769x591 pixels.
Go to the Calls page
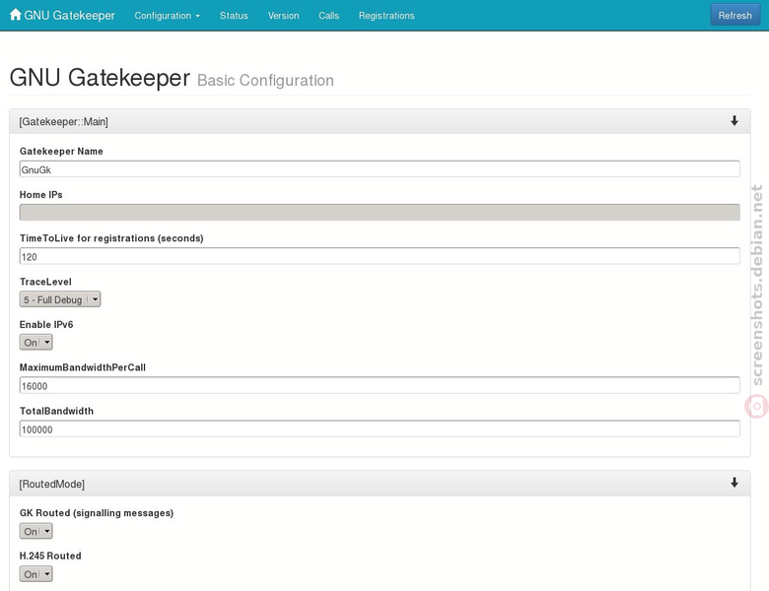point(329,16)
